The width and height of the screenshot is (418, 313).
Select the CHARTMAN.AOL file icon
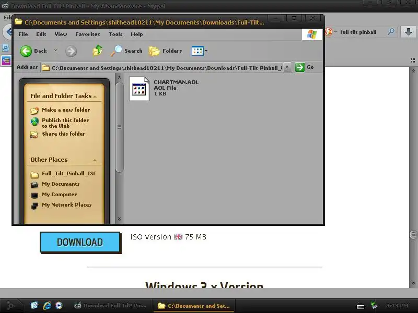click(x=139, y=89)
